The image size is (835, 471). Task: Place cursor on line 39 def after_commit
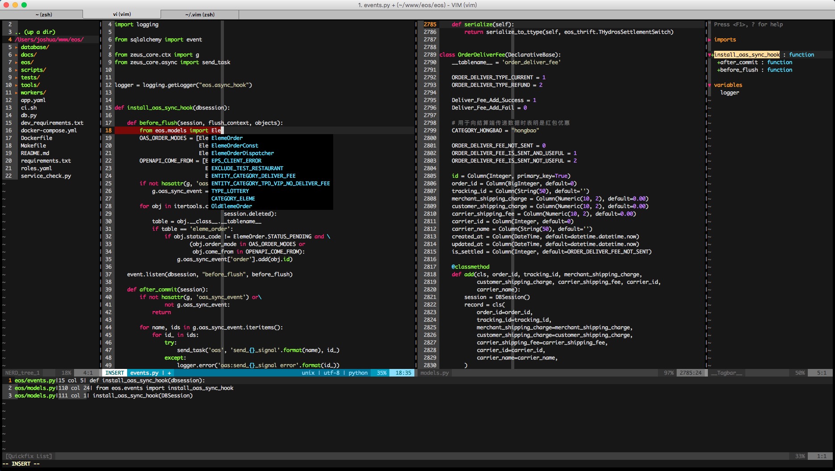[x=167, y=290]
